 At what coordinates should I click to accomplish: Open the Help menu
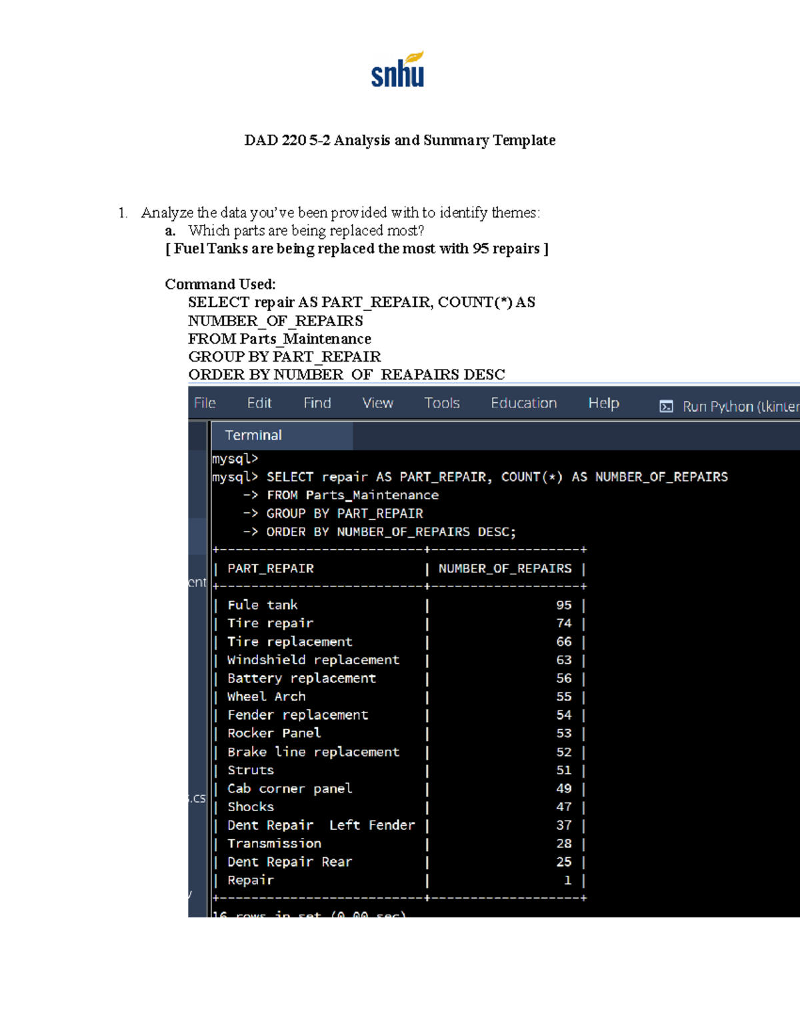pyautogui.click(x=603, y=403)
